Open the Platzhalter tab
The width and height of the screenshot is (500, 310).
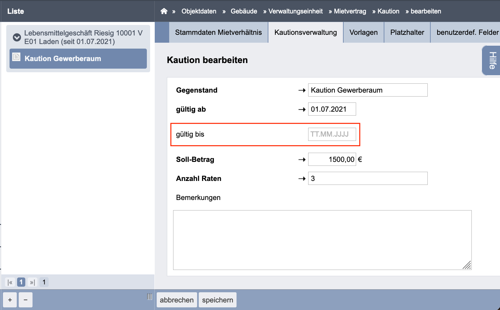point(407,32)
